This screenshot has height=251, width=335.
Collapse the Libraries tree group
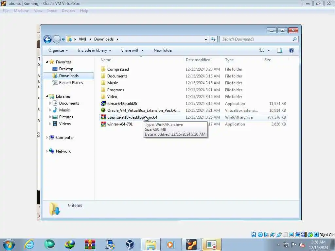click(x=47, y=96)
